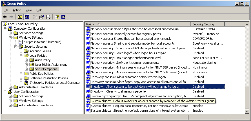Click the Export List toolbar icon
Image resolution: width=251 pixels, height=121 pixels.
pyautogui.click(x=48, y=17)
